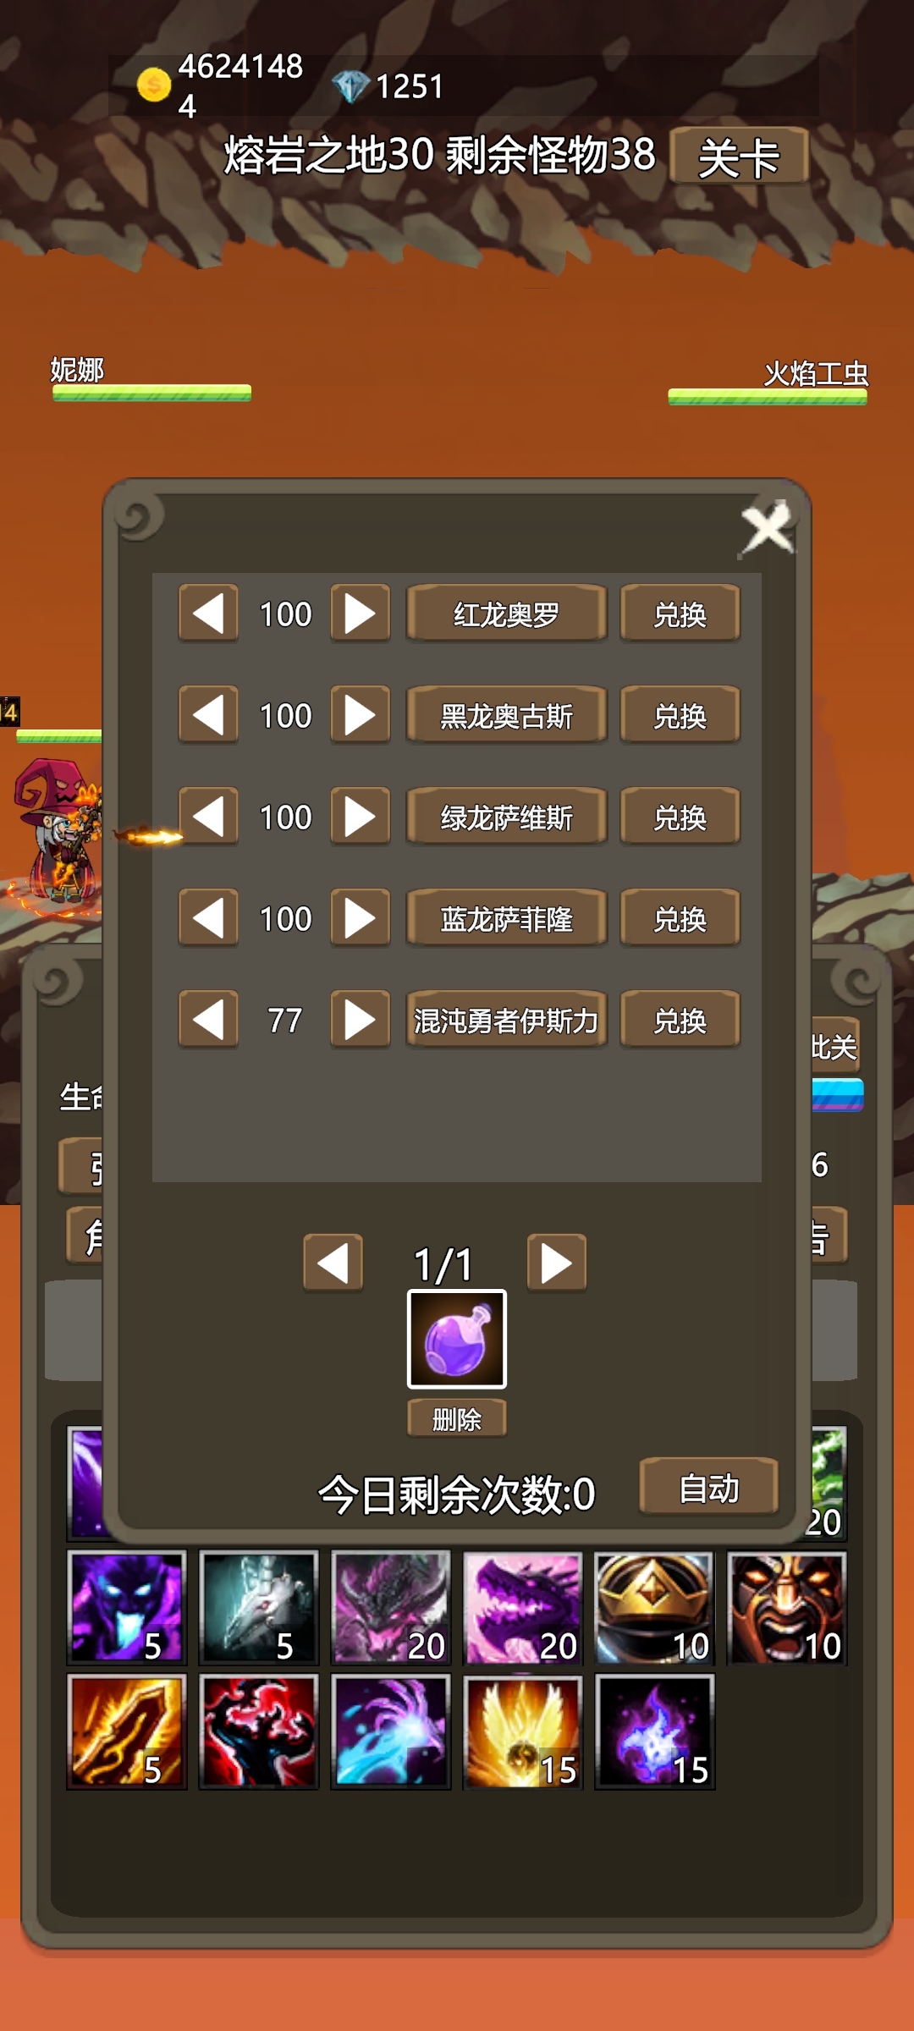Select the purple potion item icon
Screen dimensions: 914x2031
[x=457, y=1339]
